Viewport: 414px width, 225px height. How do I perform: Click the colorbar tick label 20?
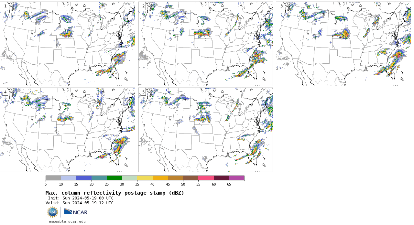click(92, 185)
